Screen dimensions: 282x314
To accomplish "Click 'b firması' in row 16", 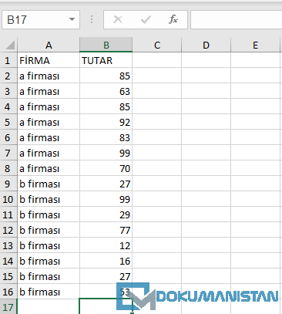I will (39, 292).
